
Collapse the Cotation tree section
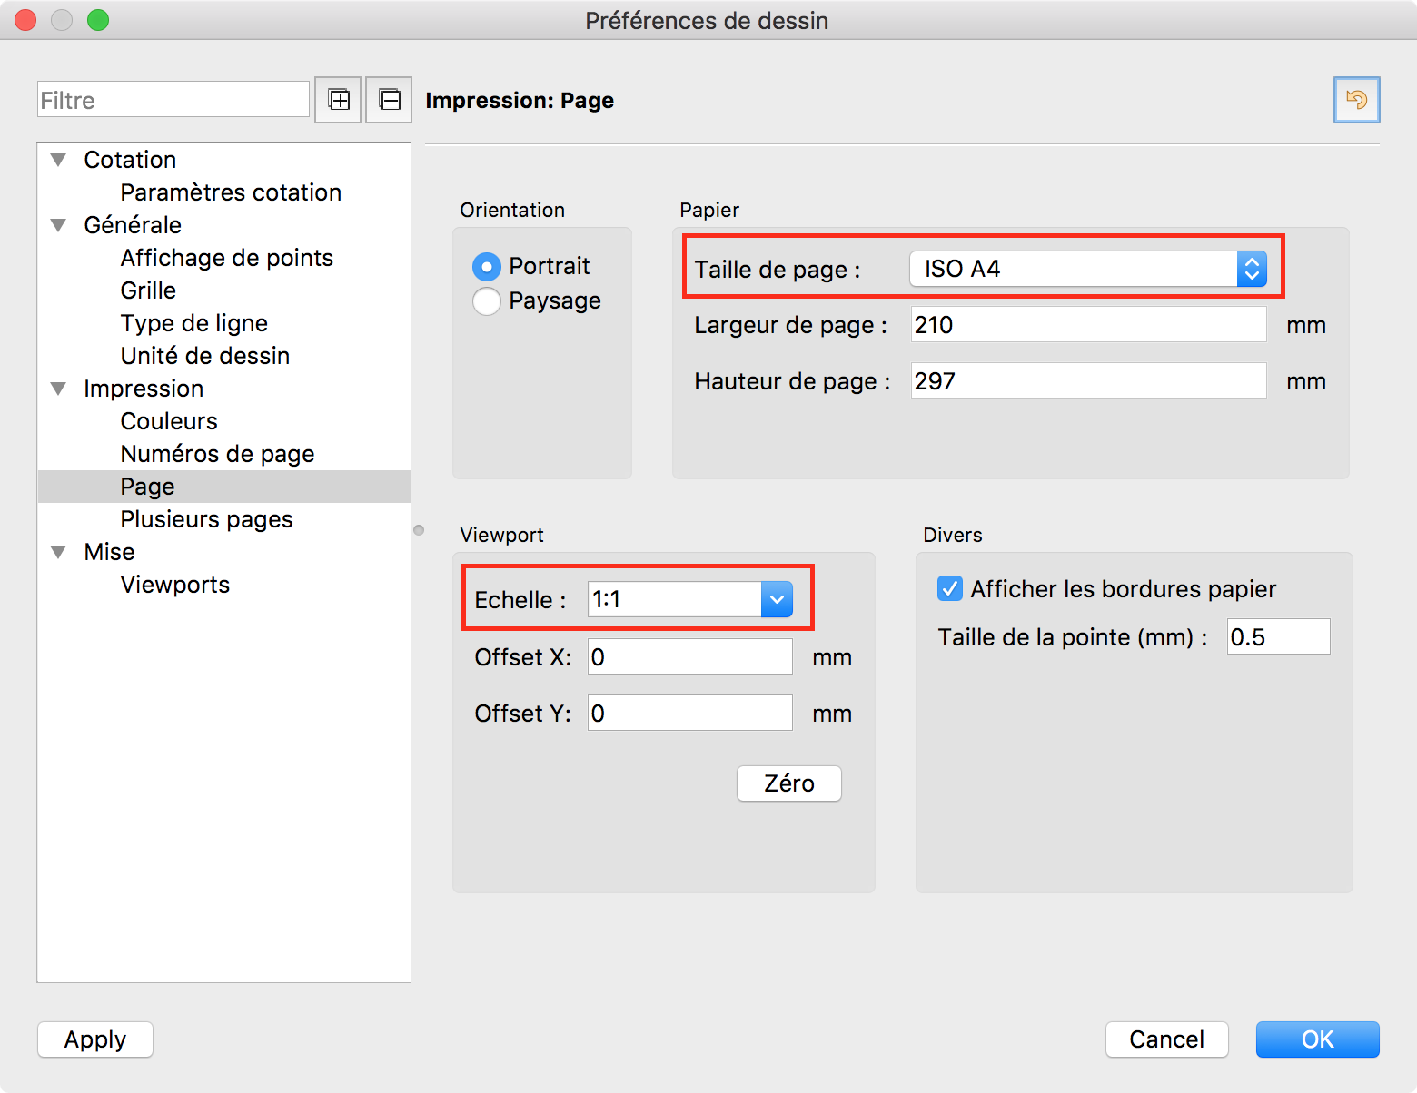pyautogui.click(x=59, y=161)
